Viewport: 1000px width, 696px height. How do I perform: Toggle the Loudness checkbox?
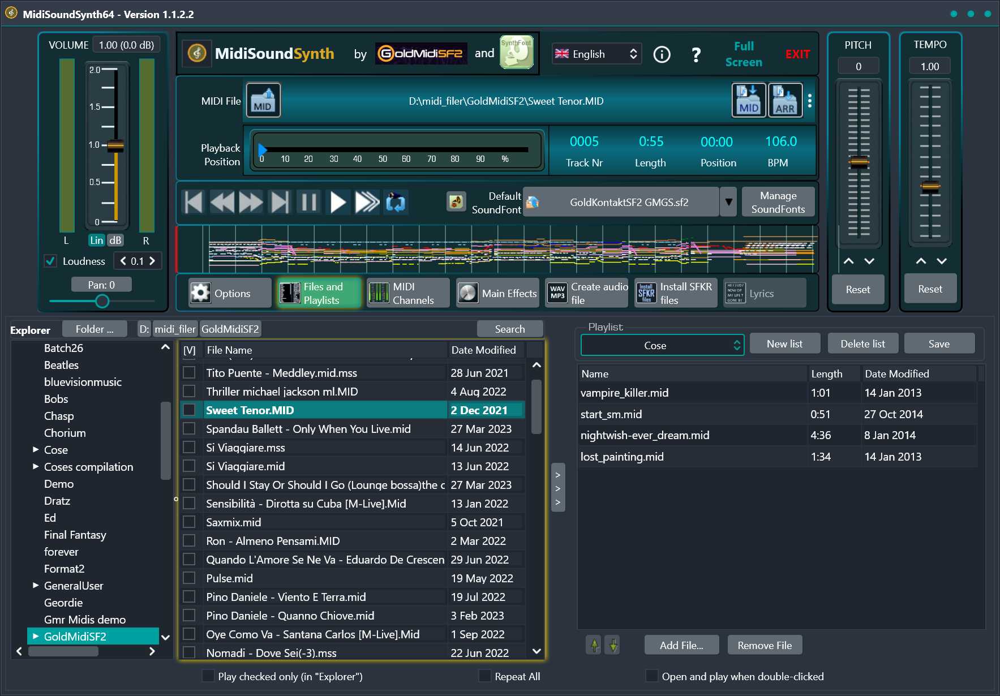point(50,261)
